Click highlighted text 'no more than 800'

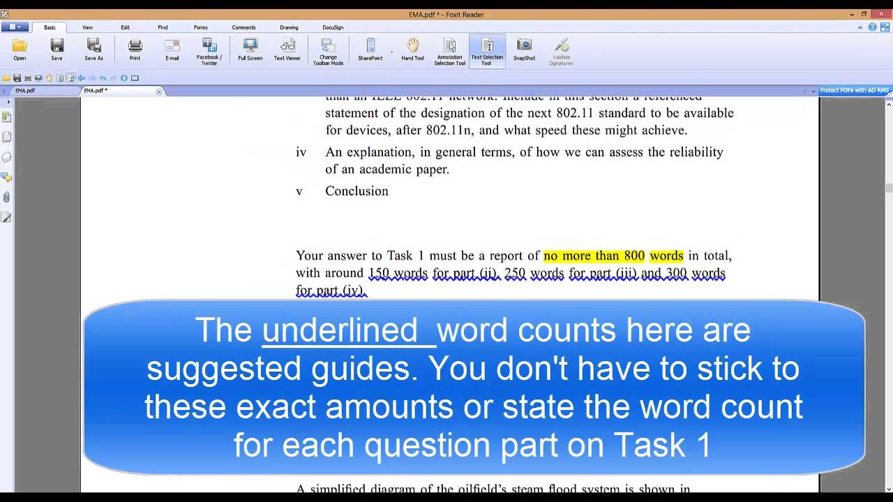pos(594,256)
